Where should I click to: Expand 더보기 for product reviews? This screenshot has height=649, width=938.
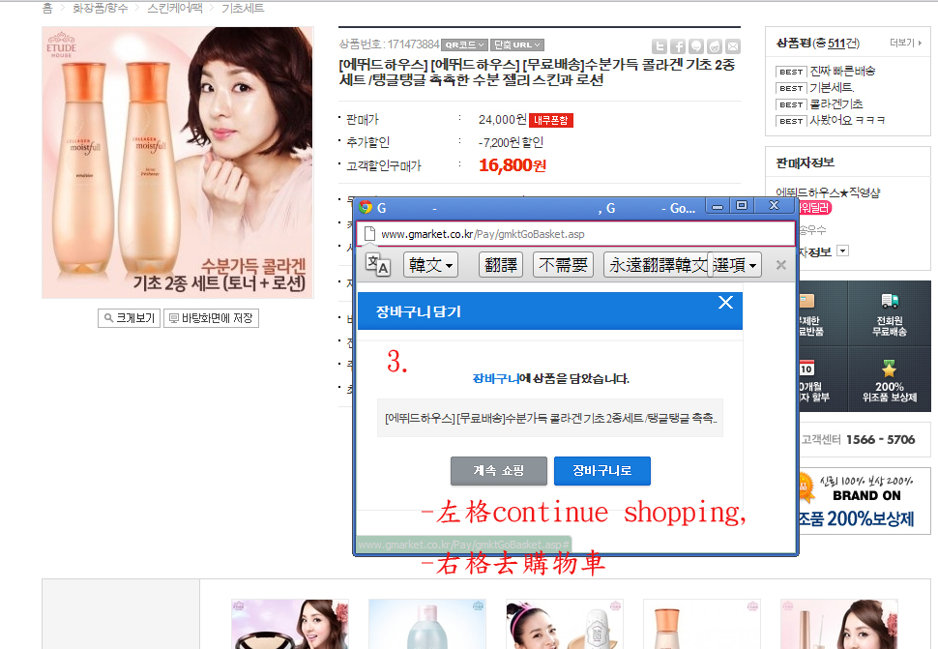[906, 43]
